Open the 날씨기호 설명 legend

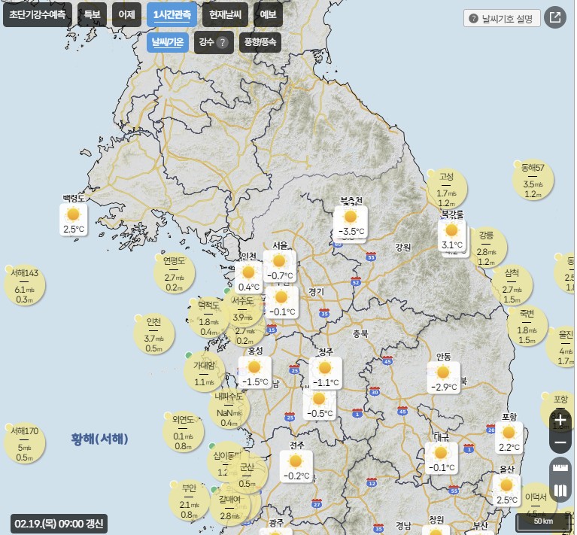(503, 18)
